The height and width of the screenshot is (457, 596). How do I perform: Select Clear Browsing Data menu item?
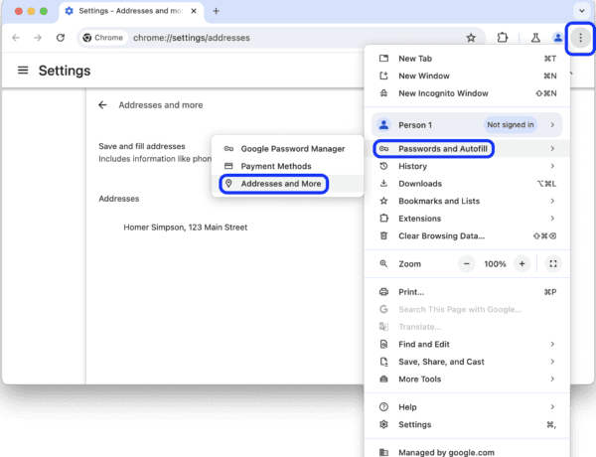pyautogui.click(x=467, y=236)
